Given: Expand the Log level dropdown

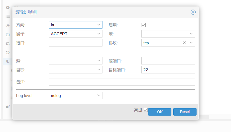Looking at the screenshot, I should 99,95.
